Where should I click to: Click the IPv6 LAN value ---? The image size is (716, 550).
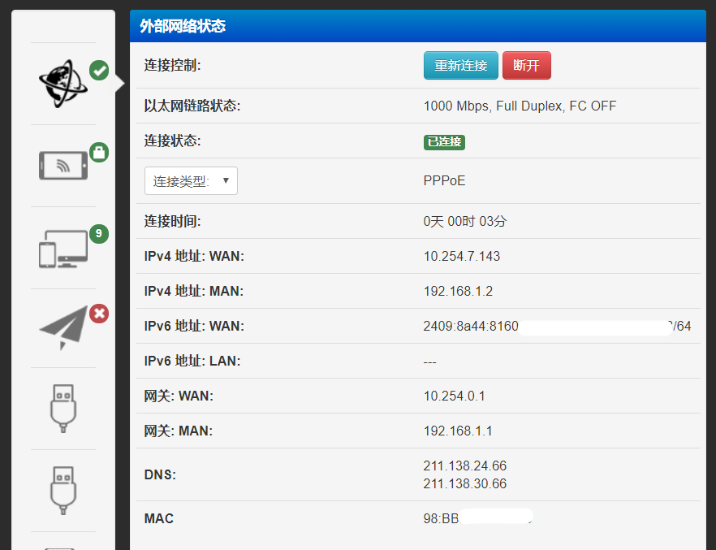[429, 362]
